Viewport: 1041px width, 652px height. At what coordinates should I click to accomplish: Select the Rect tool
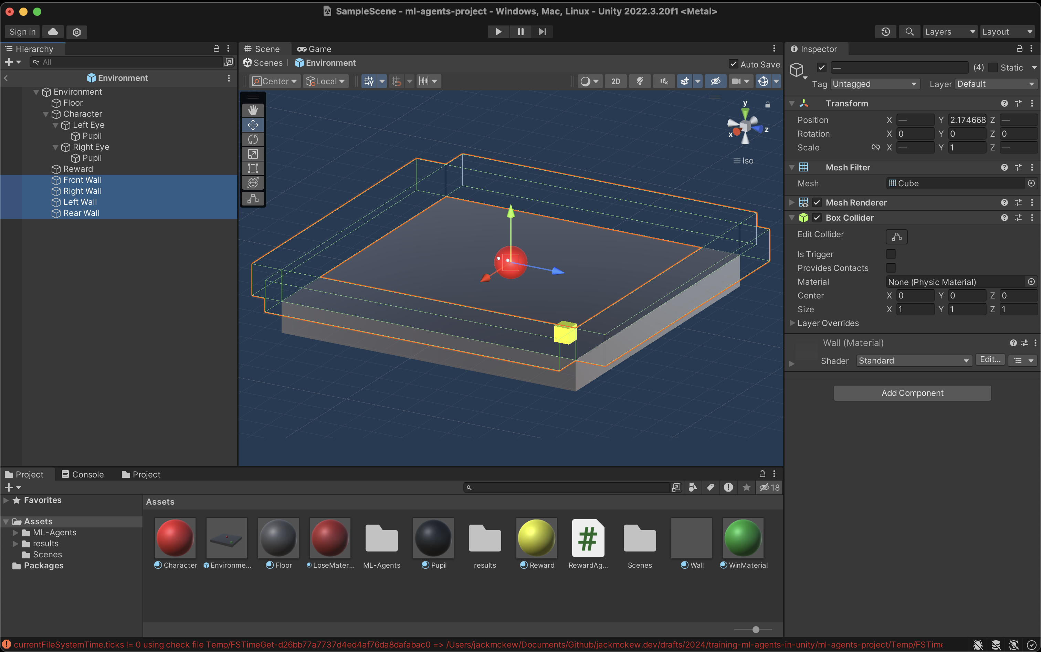[253, 168]
